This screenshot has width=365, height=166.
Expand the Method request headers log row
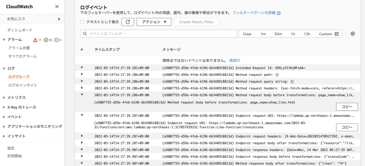click(82, 88)
